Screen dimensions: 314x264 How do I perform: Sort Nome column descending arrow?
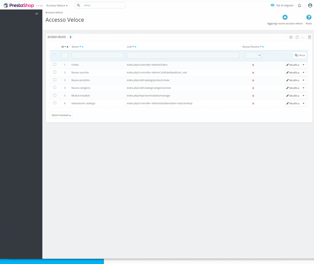click(80, 47)
